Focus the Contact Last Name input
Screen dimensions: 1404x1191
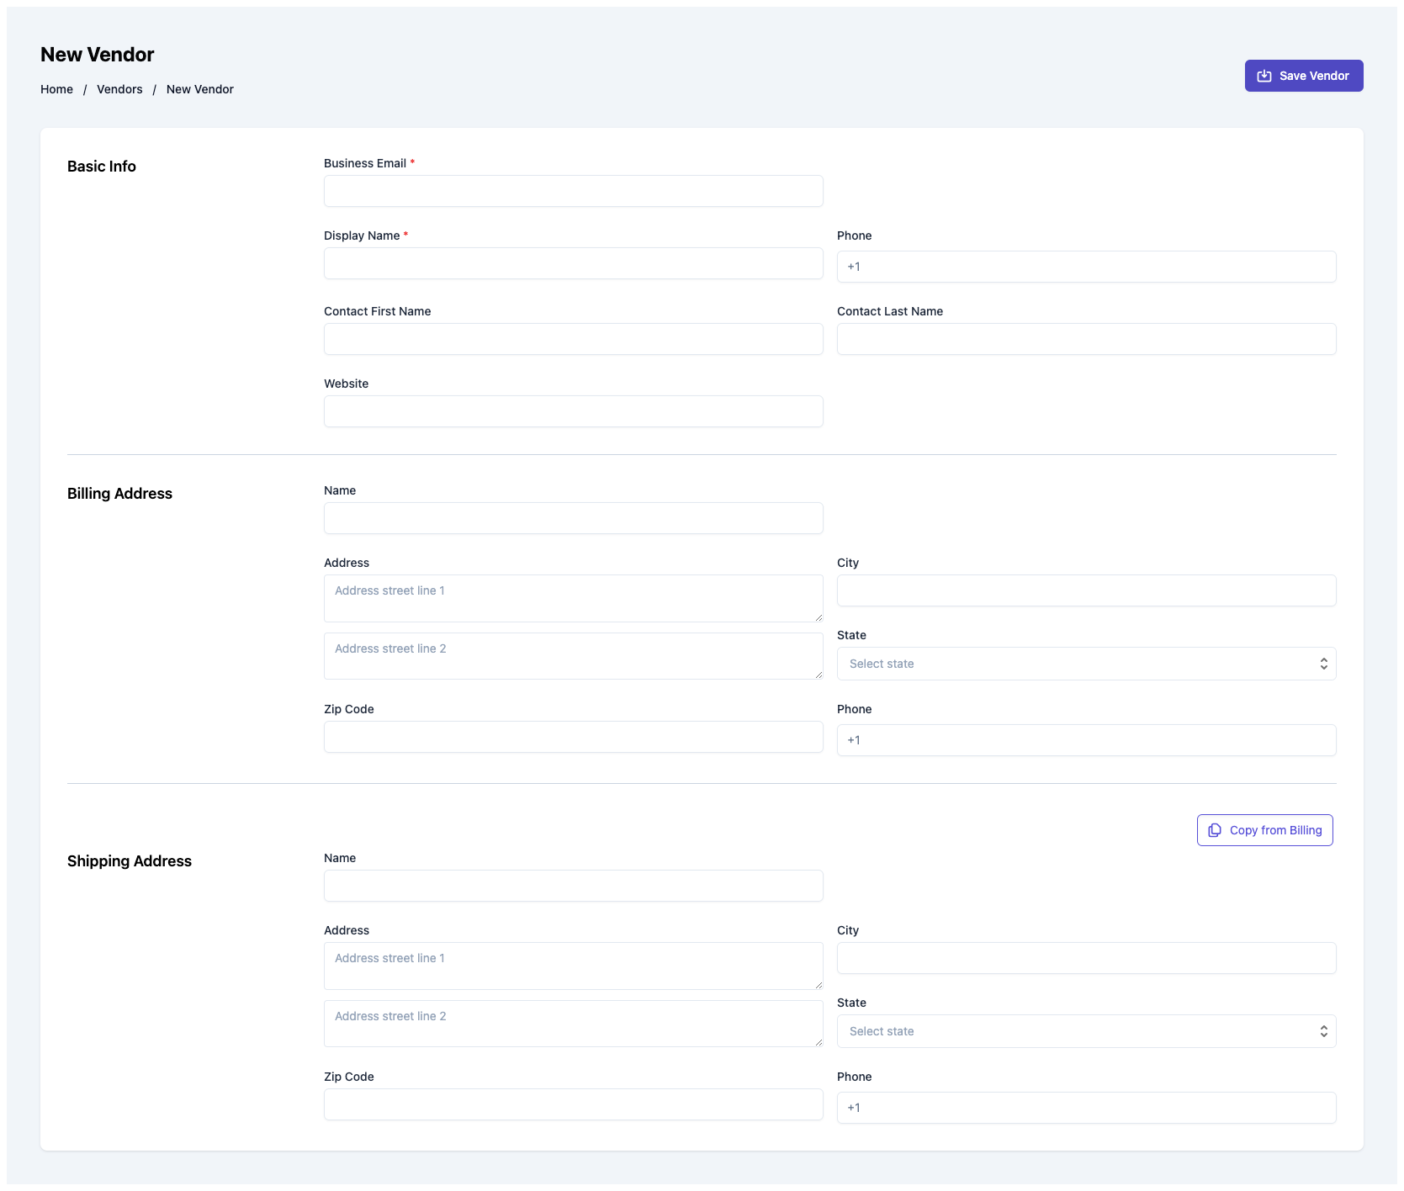(x=1086, y=339)
